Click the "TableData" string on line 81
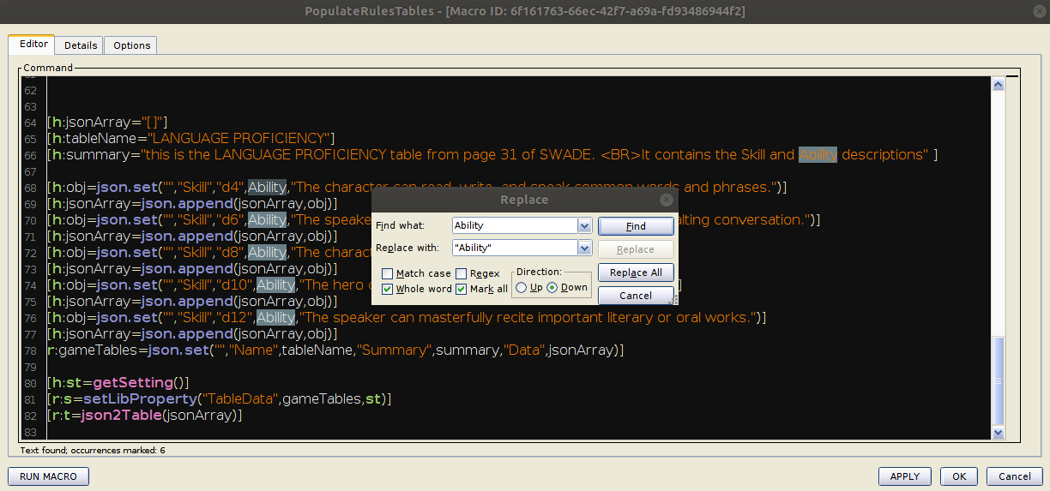Viewport: 1050px width, 491px height. point(240,398)
